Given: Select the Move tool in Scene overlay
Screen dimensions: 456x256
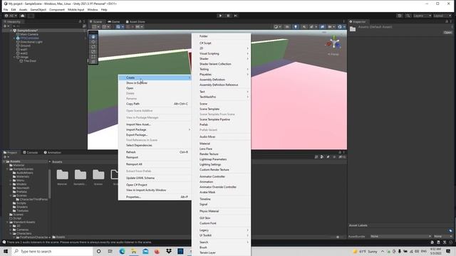Looking at the screenshot, I should tap(93, 42).
